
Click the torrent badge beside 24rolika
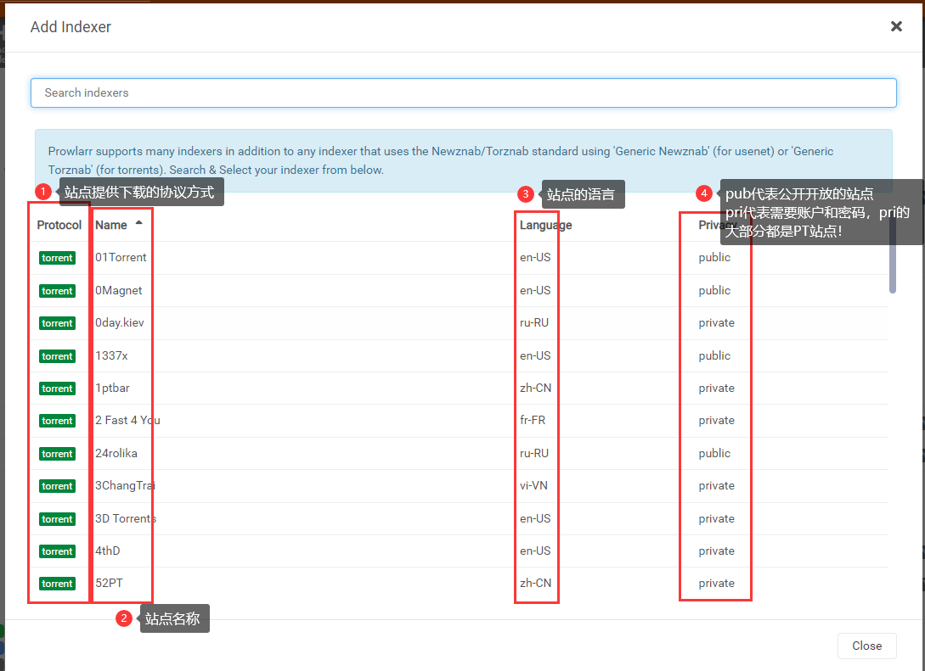(57, 454)
